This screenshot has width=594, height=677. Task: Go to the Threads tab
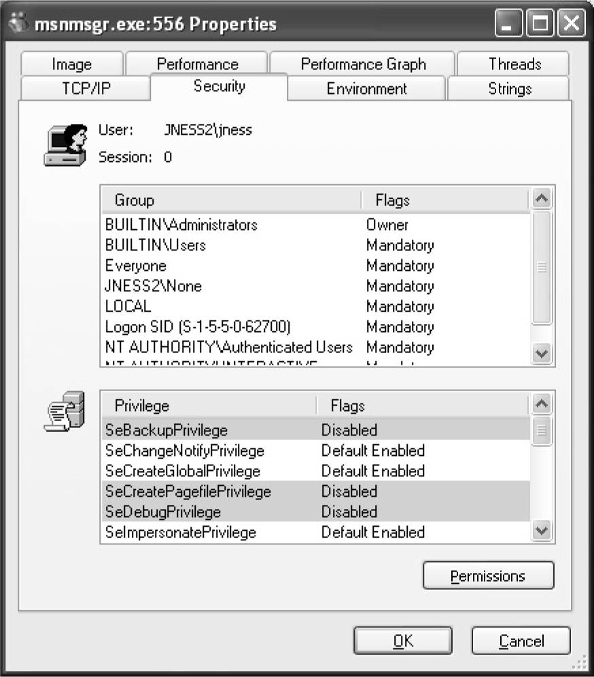point(514,65)
